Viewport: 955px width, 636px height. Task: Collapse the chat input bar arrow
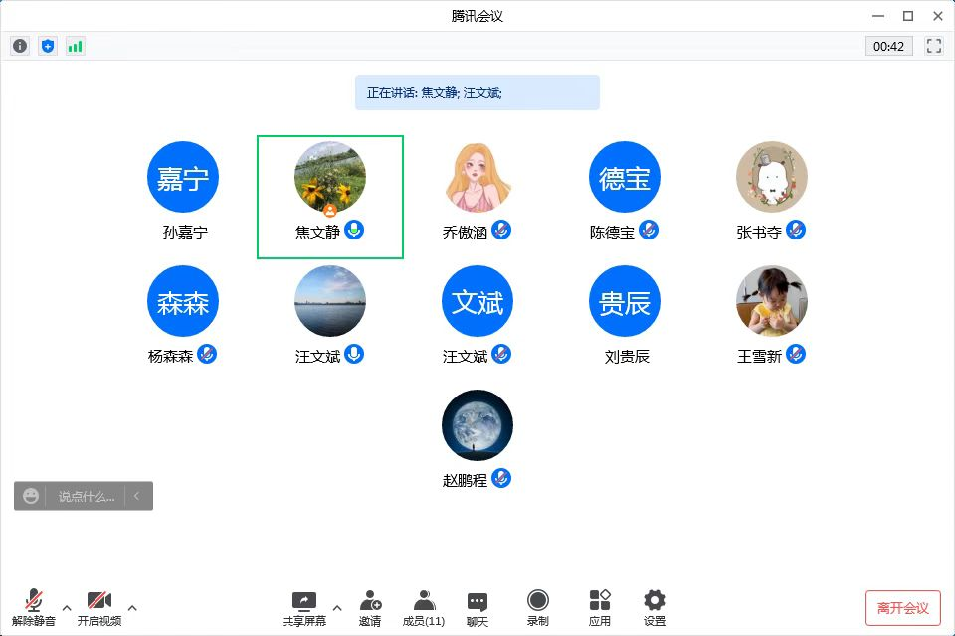[137, 496]
